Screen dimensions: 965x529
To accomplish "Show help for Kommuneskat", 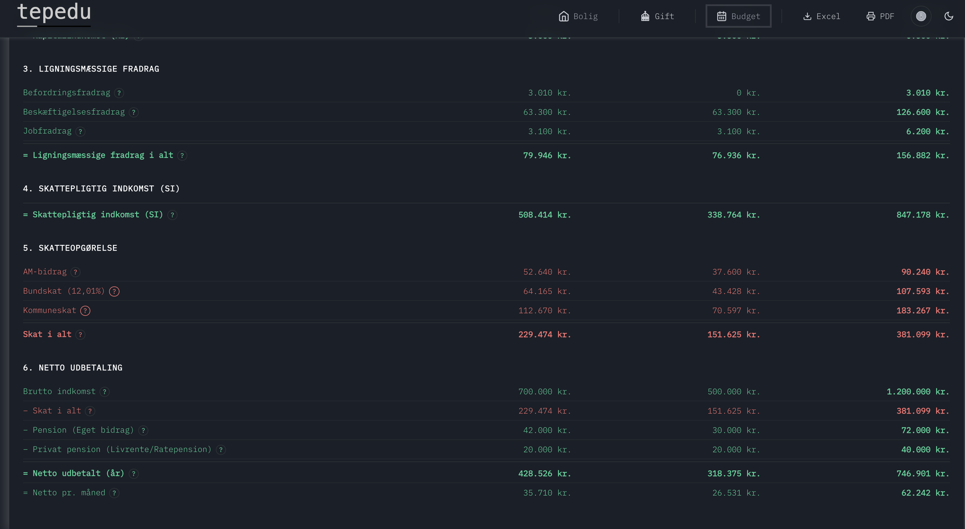I will 85,311.
